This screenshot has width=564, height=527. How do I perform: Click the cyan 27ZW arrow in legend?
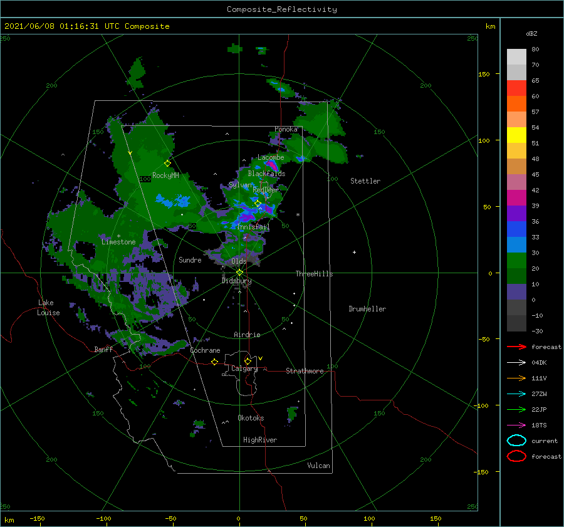point(516,394)
